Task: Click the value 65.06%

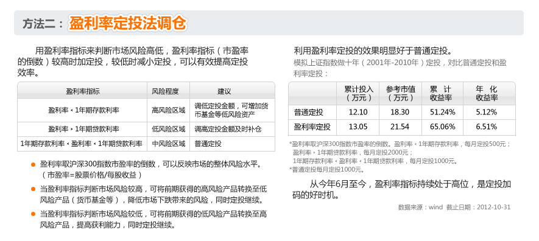Action: point(442,127)
